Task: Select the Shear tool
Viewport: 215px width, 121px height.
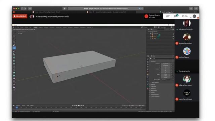Action: click(14, 87)
